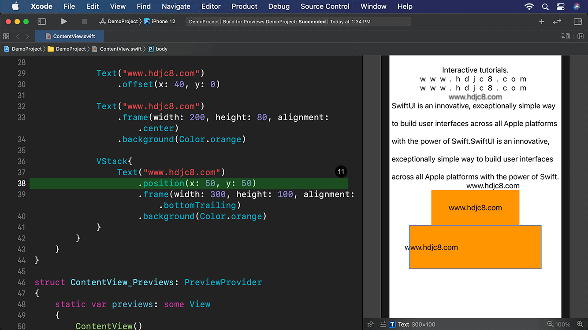Image resolution: width=588 pixels, height=330 pixels.
Task: Go back with the left arrow
Action: 18,36
